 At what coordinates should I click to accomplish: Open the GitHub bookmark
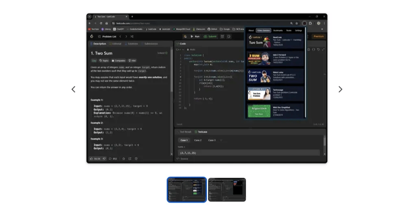click(x=212, y=29)
